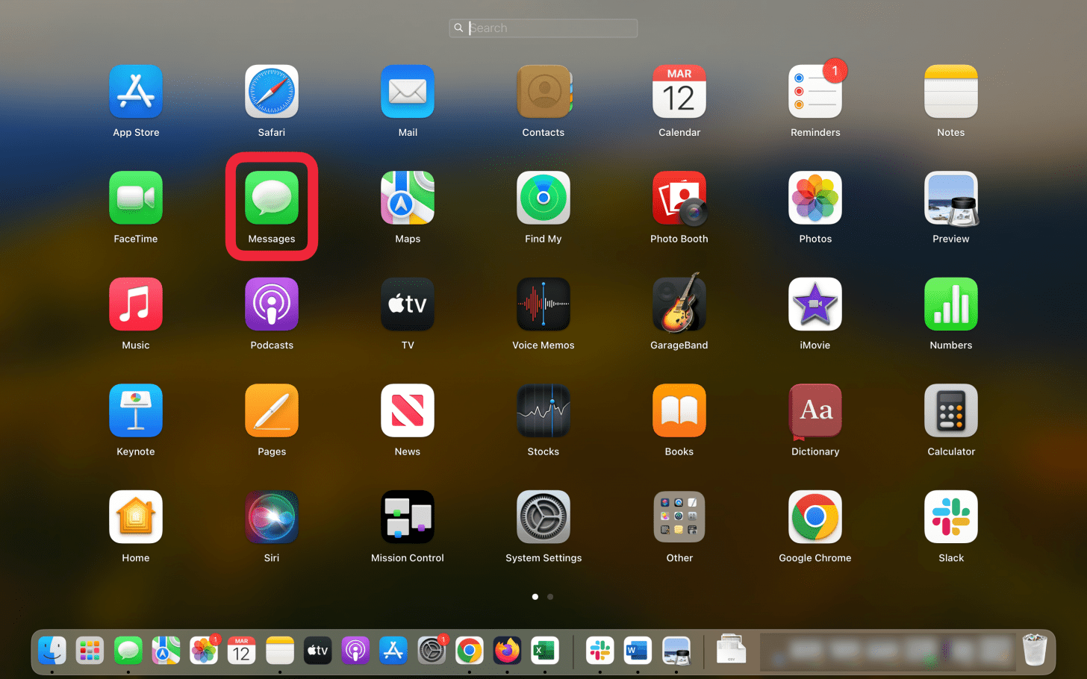1087x679 pixels.
Task: Open the Trash in the Dock
Action: [1034, 650]
